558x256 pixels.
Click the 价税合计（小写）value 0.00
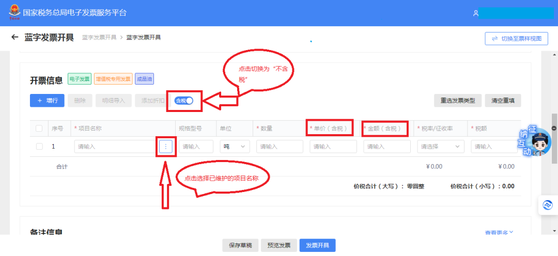coord(508,186)
